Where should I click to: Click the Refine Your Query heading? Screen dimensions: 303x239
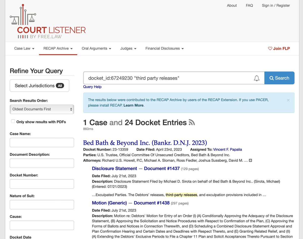pyautogui.click(x=36, y=71)
